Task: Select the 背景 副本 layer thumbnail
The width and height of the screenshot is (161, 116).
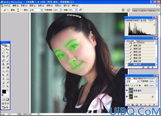Action: (x=131, y=91)
